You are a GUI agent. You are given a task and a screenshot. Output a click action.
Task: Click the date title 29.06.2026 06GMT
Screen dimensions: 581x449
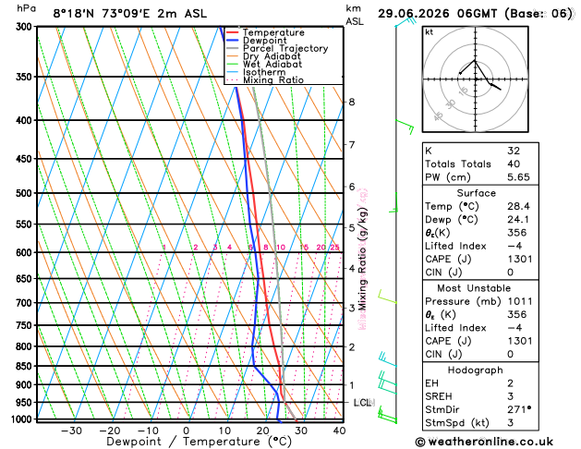click(x=437, y=14)
